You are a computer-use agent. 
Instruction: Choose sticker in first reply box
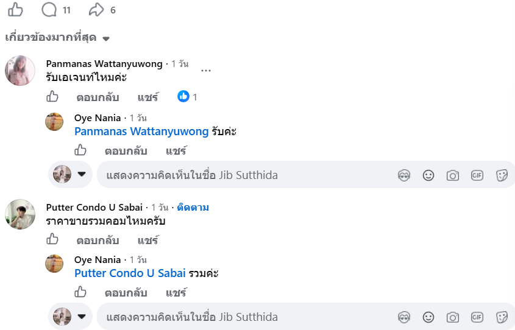(502, 175)
